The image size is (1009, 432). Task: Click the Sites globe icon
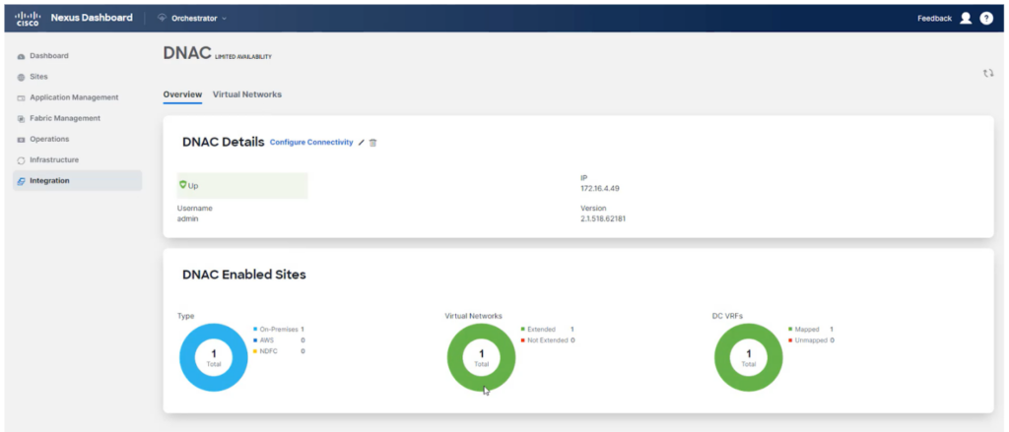pos(21,77)
